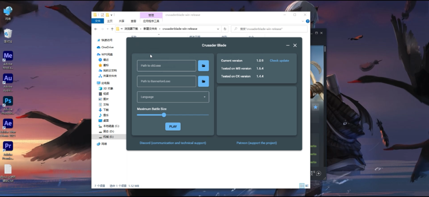Open the 回收站 Recycle Bin desktop icon
The width and height of the screenshot is (429, 197).
pos(8,36)
